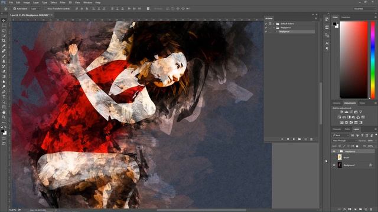This screenshot has width=378, height=212.
Task: Begin recording in the Actions panel
Action: click(x=288, y=139)
